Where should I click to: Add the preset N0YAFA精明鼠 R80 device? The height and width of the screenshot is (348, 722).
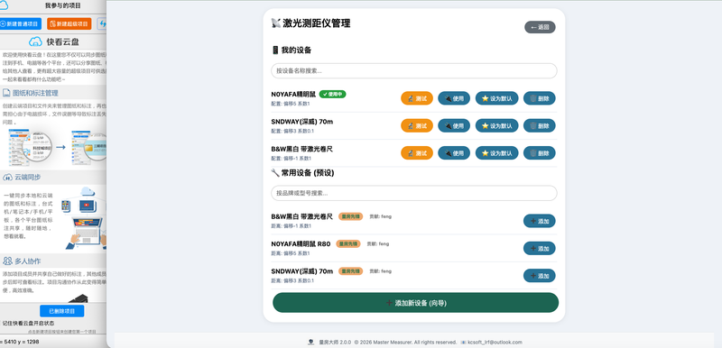point(539,248)
